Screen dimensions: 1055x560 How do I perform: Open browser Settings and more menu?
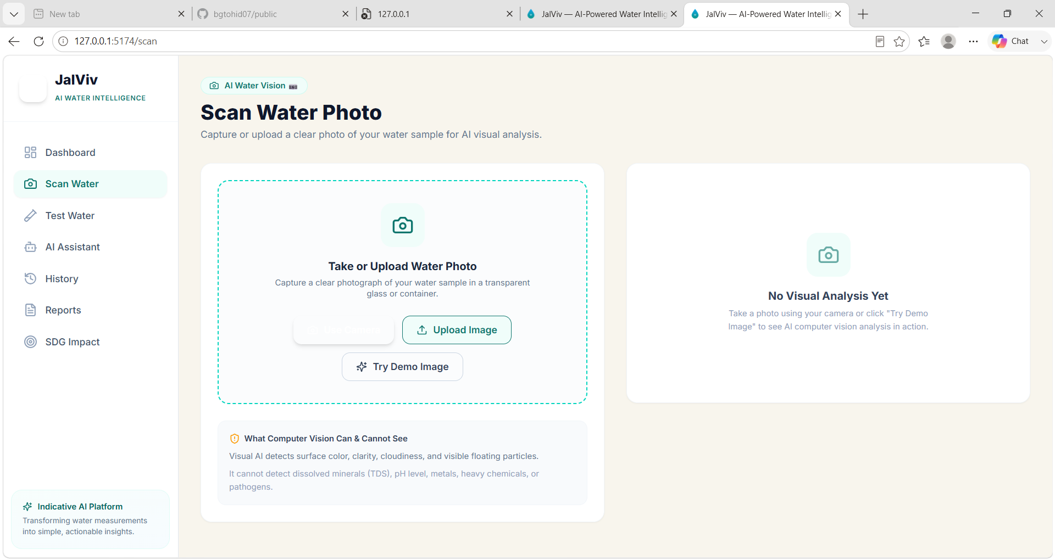(973, 41)
